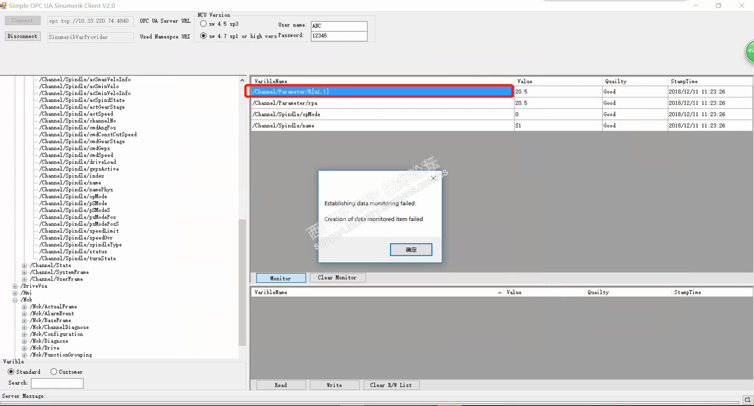Select /Channel/Spindle/turnState in the tree

pos(77,258)
